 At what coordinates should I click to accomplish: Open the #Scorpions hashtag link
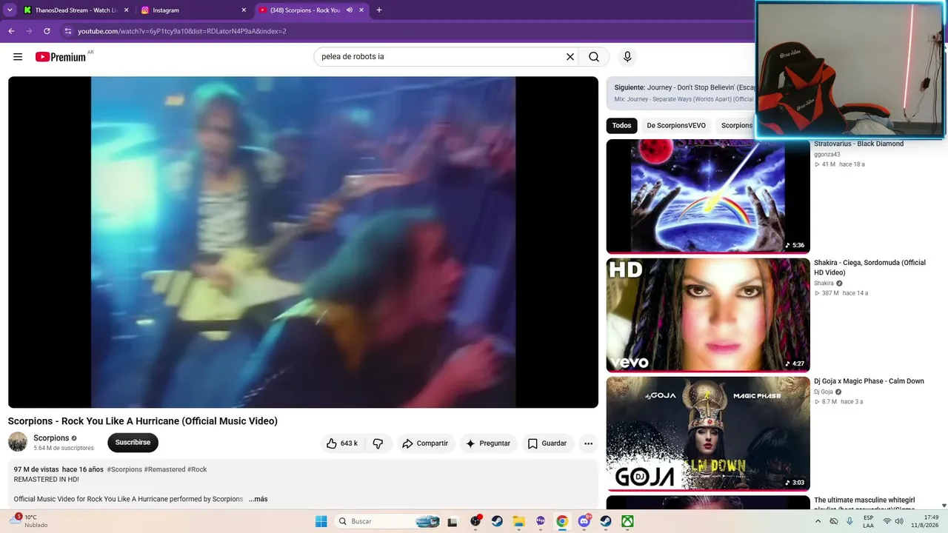(124, 469)
